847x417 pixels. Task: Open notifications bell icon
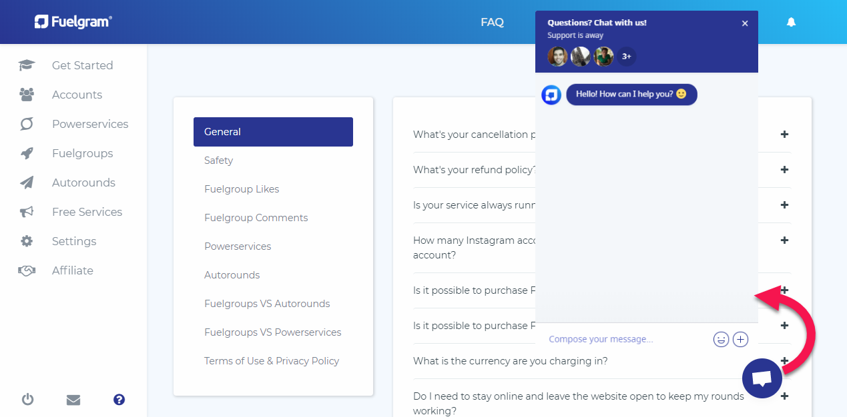pyautogui.click(x=791, y=22)
